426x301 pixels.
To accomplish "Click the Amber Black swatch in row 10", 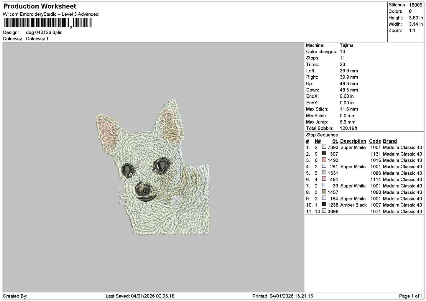I will 324,204.
